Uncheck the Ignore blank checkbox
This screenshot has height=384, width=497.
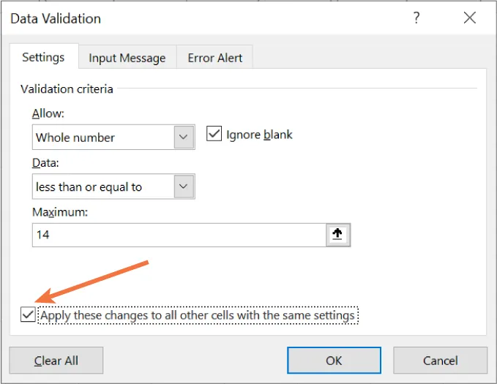tap(214, 135)
